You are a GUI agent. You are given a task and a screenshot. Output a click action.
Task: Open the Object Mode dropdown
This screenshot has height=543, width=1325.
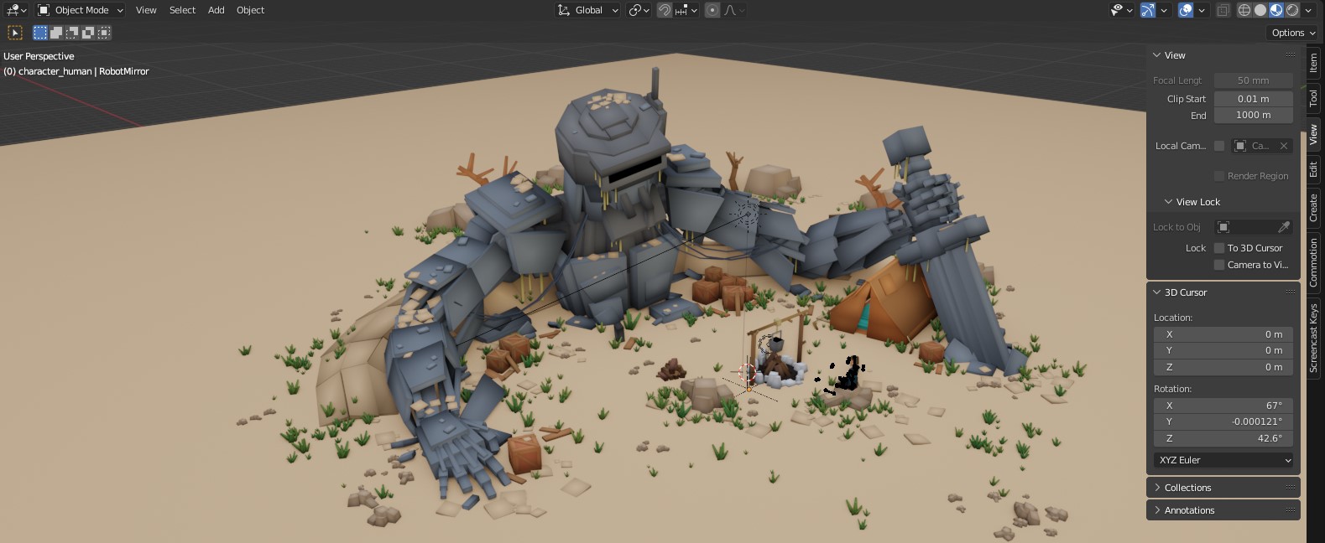click(x=81, y=10)
